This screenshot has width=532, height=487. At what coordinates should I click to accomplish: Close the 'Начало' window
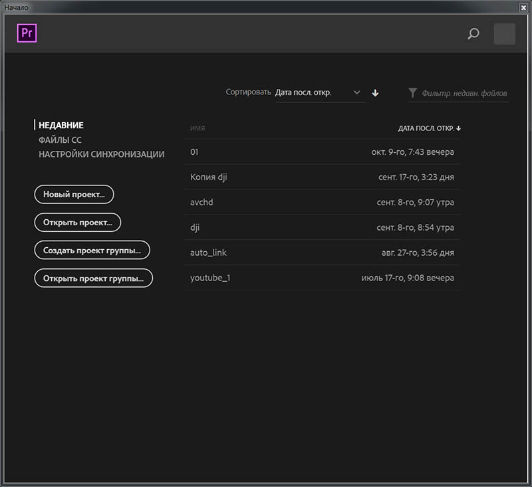tap(524, 7)
